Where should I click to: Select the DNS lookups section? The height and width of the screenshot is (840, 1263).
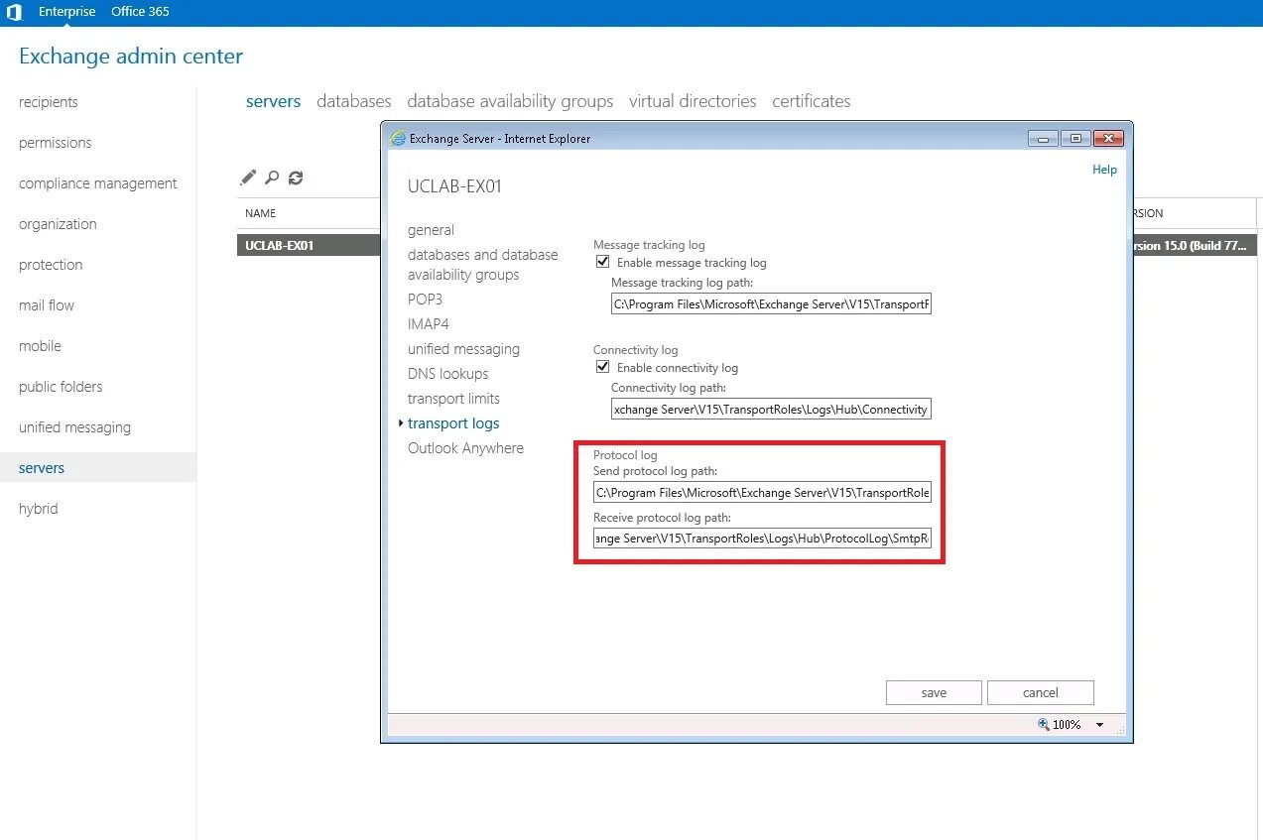click(447, 374)
